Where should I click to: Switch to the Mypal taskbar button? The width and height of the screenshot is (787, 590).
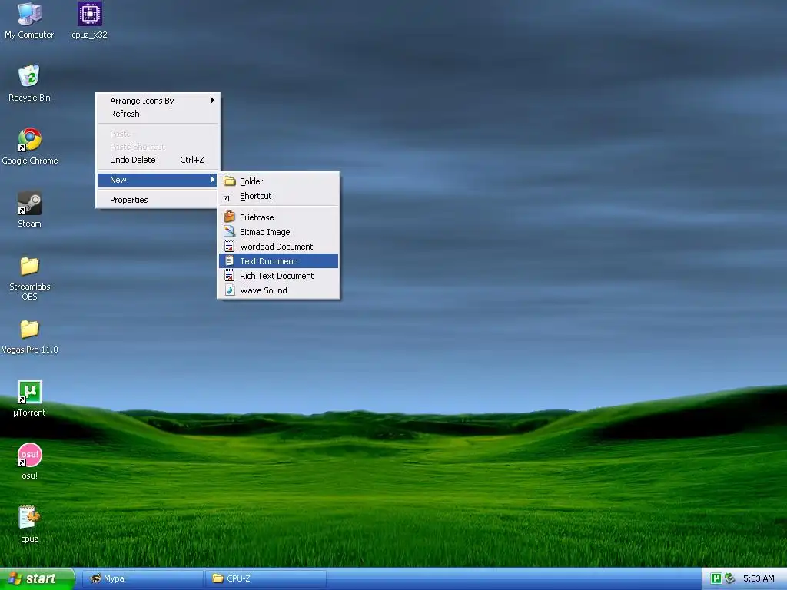[x=142, y=578]
